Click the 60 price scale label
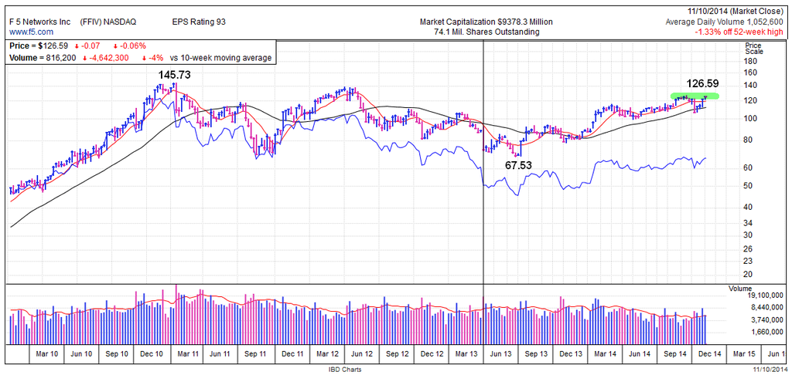Image resolution: width=792 pixels, height=375 pixels. tap(749, 168)
